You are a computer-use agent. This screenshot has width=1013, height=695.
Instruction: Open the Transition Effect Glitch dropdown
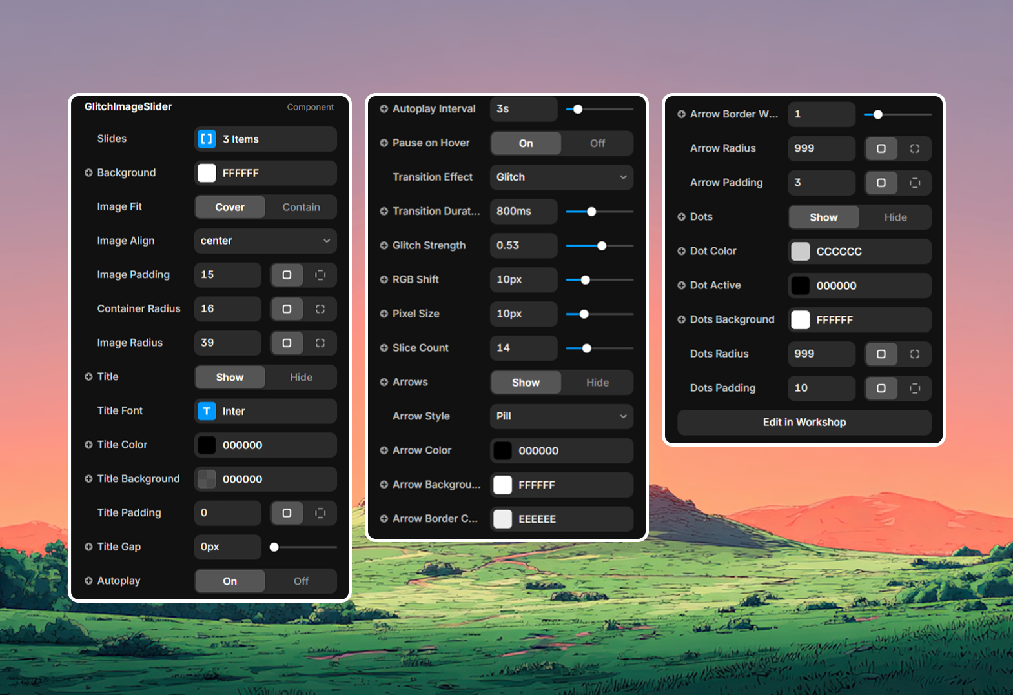click(x=561, y=177)
